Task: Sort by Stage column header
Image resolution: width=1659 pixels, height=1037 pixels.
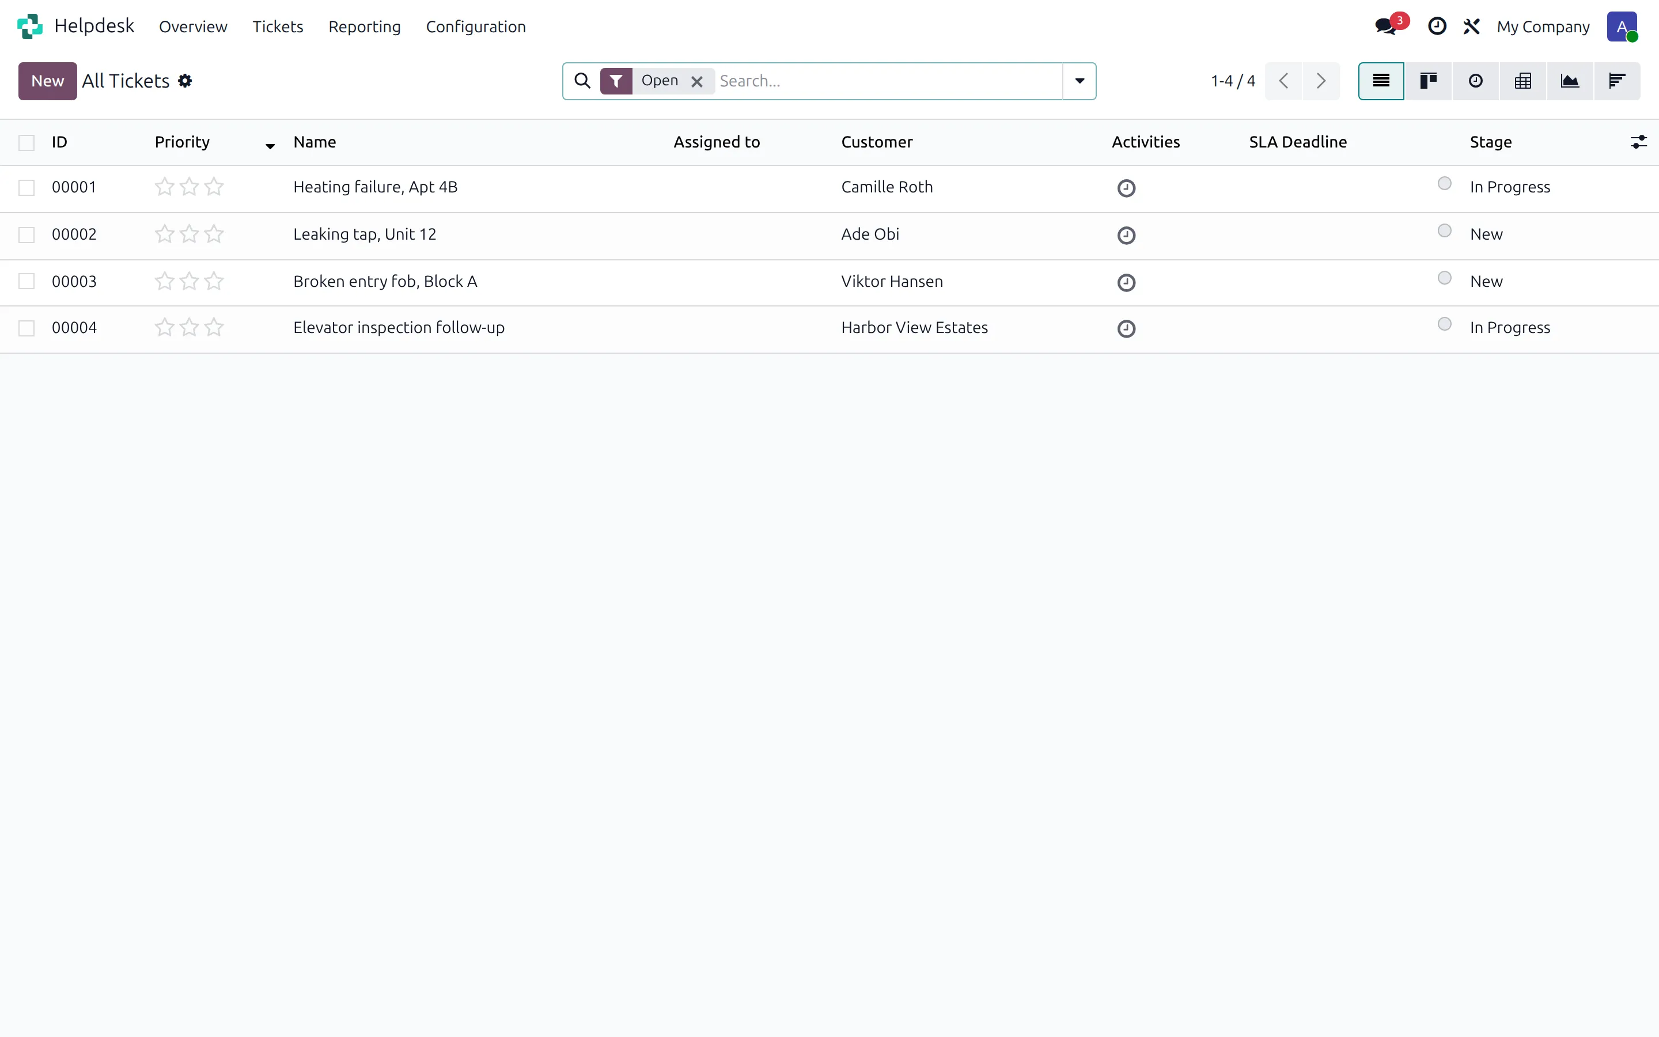Action: coord(1490,142)
